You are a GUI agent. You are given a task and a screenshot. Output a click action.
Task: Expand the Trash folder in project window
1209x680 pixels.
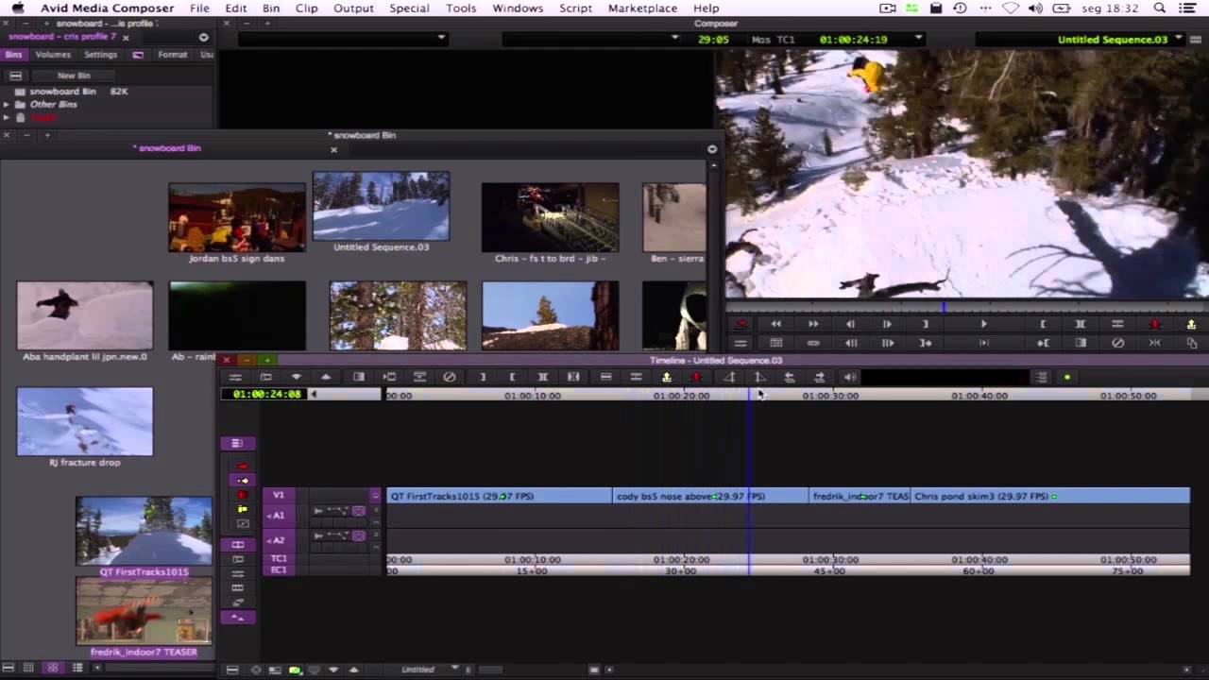click(x=7, y=118)
